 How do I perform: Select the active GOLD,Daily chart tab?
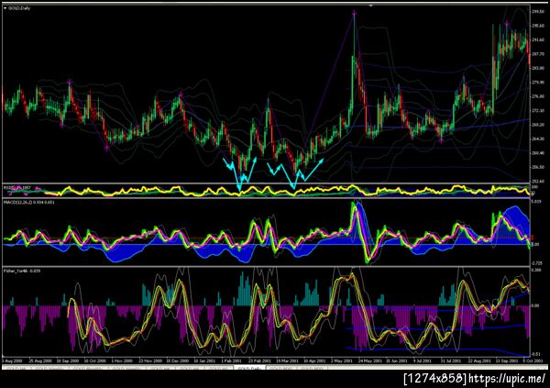249,369
